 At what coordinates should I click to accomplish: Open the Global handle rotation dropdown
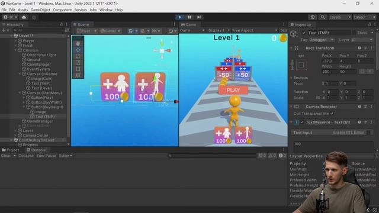[111, 31]
